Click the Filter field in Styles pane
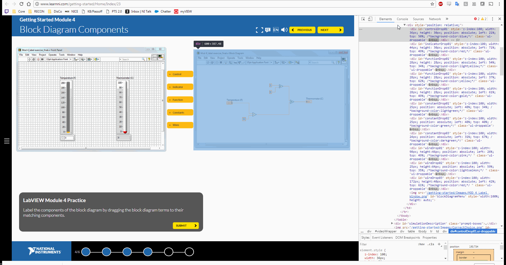Image resolution: width=506 pixels, height=265 pixels. (x=387, y=244)
